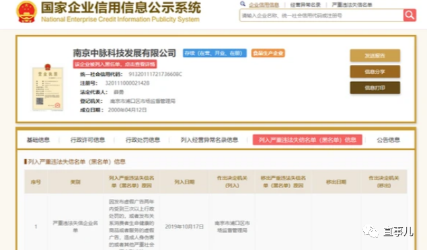
Task: Click the red search magnifier button
Action: 410,15
